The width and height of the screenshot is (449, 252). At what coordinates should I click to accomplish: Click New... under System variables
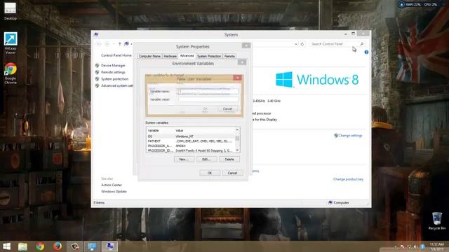184,159
